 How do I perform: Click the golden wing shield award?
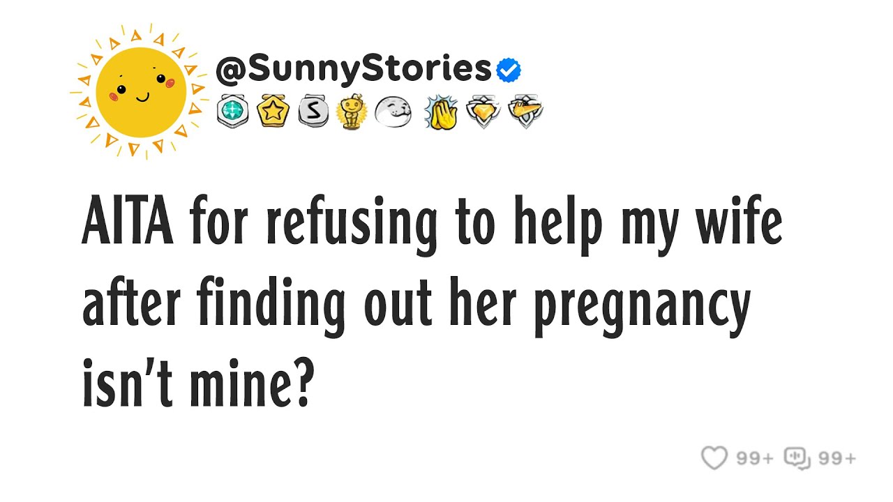[525, 112]
